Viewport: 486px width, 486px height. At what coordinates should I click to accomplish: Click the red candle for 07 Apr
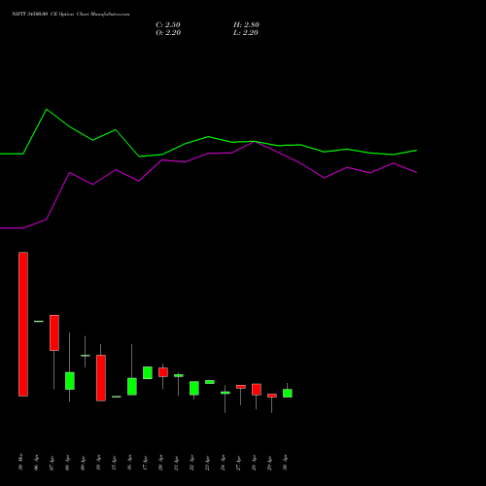(x=54, y=332)
